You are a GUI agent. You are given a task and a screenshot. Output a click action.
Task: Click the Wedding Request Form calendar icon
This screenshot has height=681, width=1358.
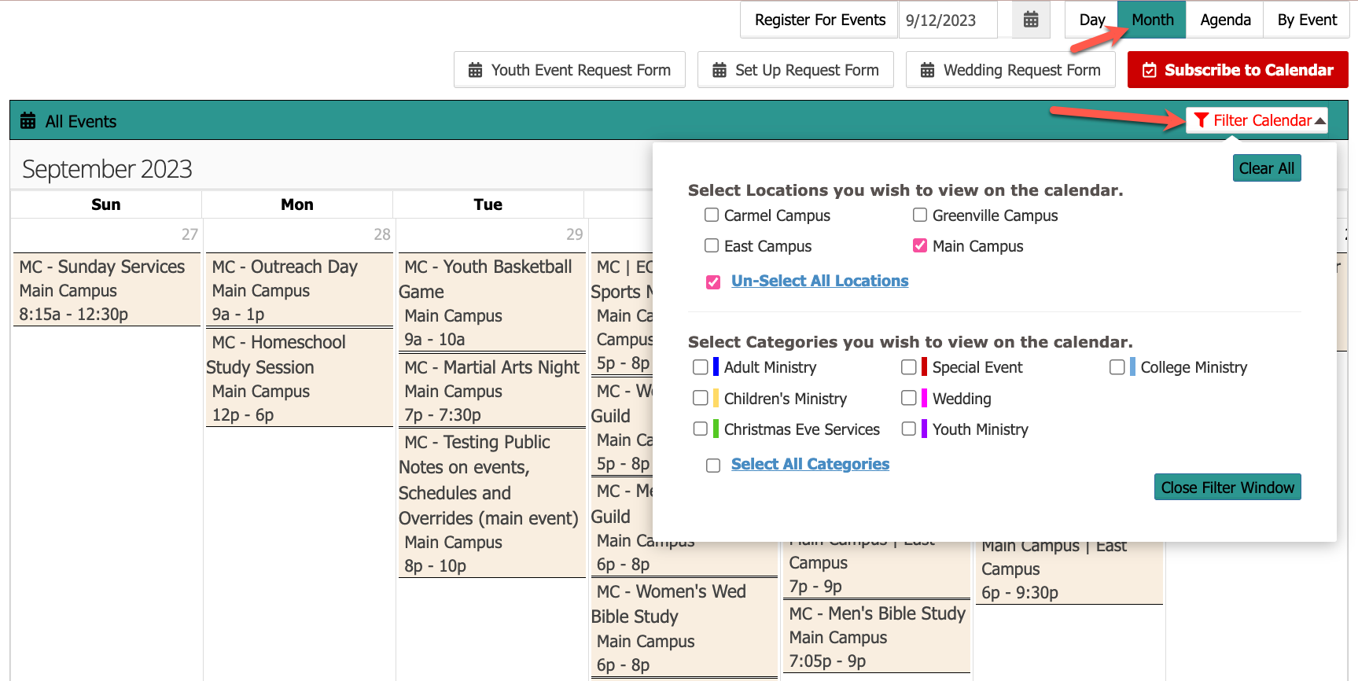click(927, 70)
